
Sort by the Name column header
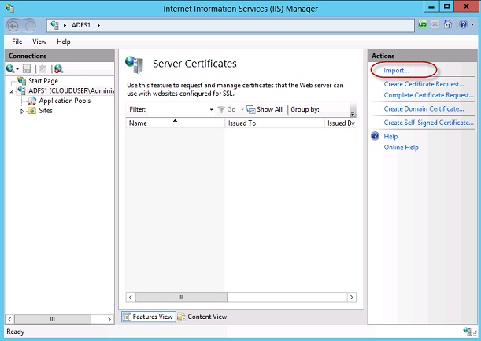pyautogui.click(x=176, y=123)
